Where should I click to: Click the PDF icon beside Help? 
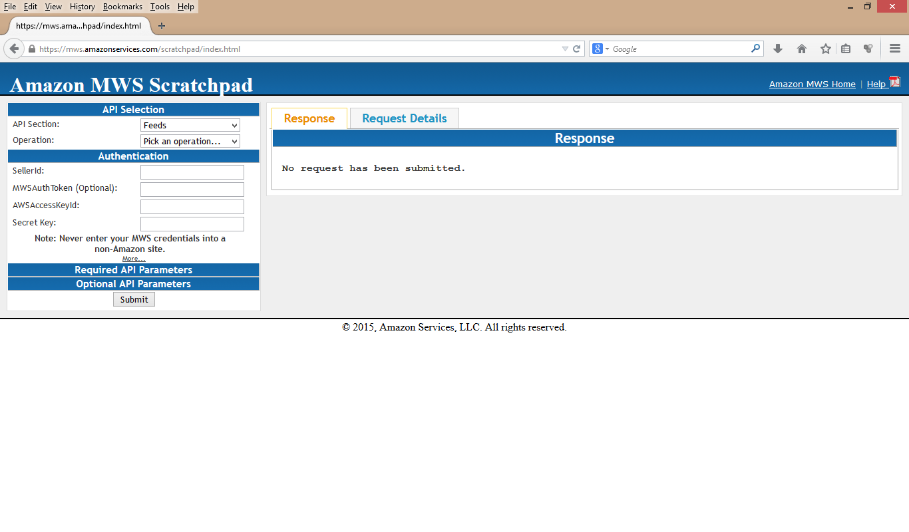[895, 82]
